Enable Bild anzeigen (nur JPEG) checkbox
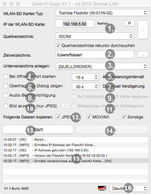151x194 pixels. click(6, 106)
